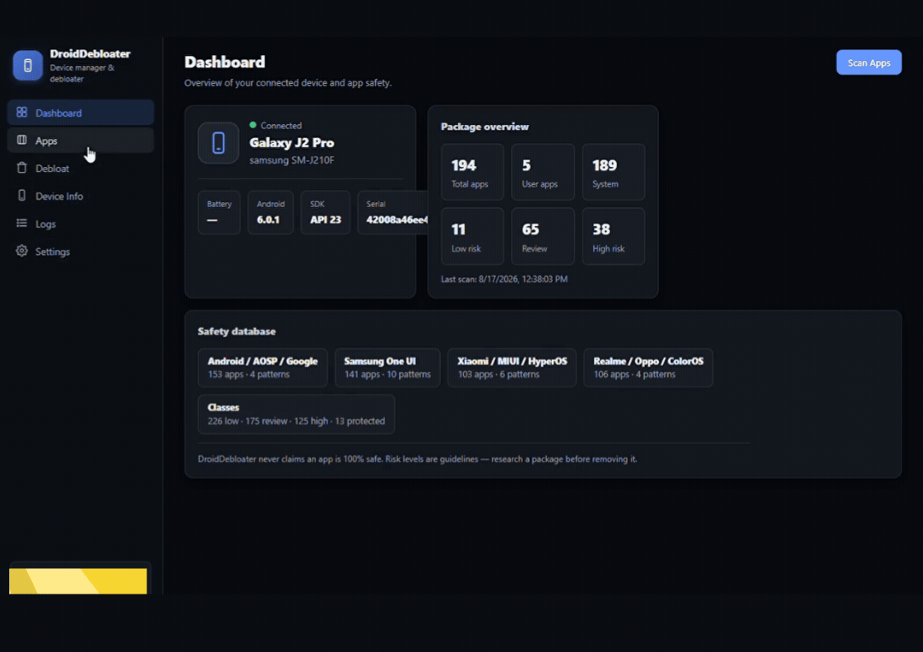Viewport: 923px width, 652px height.
Task: Click the Dashboard grid icon in sidebar
Action: point(21,112)
